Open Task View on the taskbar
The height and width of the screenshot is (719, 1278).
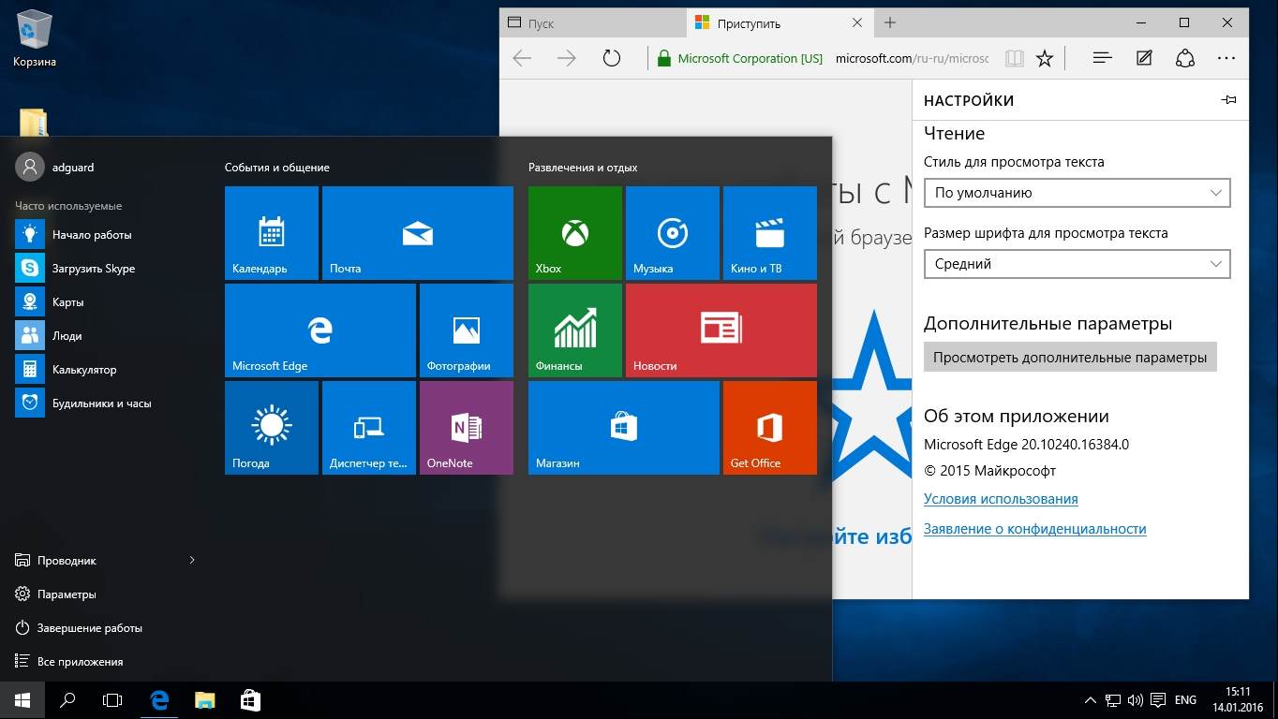pos(112,700)
